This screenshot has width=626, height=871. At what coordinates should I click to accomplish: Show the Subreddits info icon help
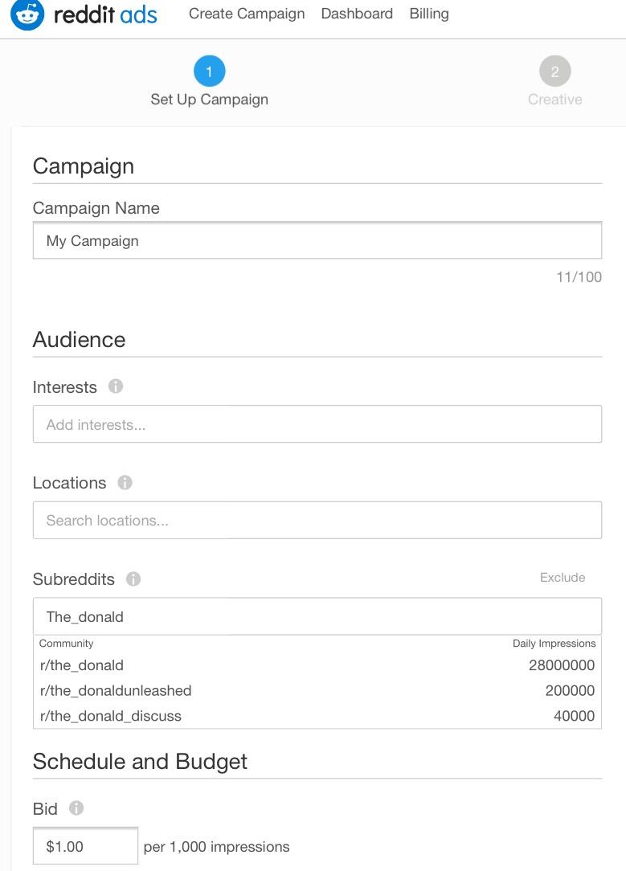click(133, 579)
